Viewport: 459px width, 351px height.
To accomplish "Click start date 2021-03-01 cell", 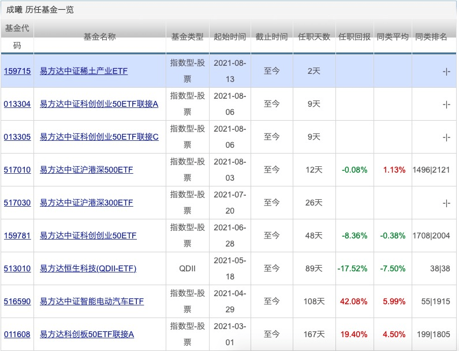I will [x=230, y=334].
